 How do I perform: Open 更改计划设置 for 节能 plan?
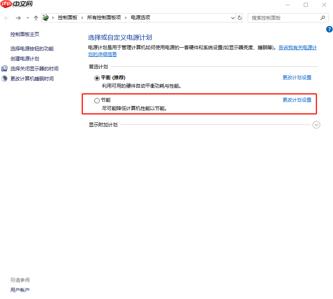297,100
